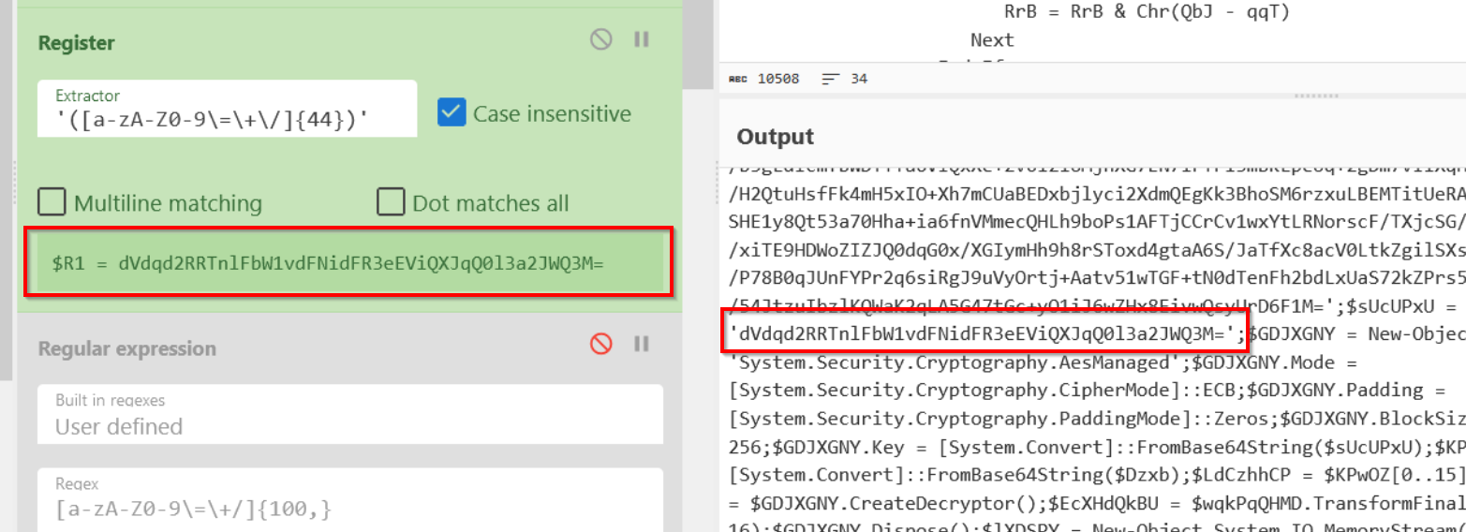Click the 'Next' line in input code
Viewport: 1466px width, 532px height.
992,39
